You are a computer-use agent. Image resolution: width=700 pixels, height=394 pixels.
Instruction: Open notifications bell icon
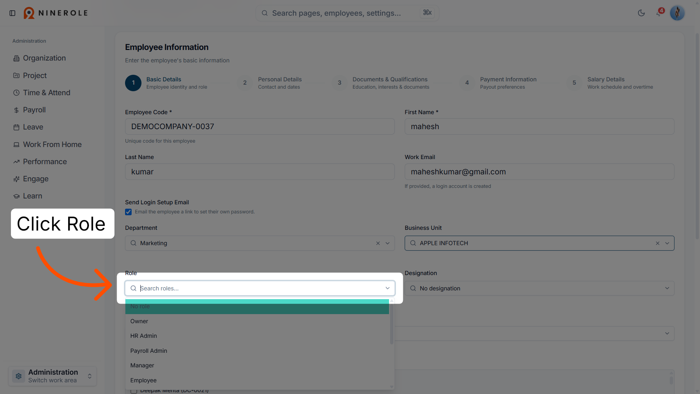659,13
